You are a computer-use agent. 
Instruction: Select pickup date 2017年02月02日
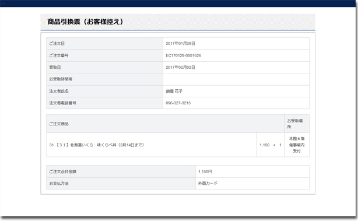(180, 68)
